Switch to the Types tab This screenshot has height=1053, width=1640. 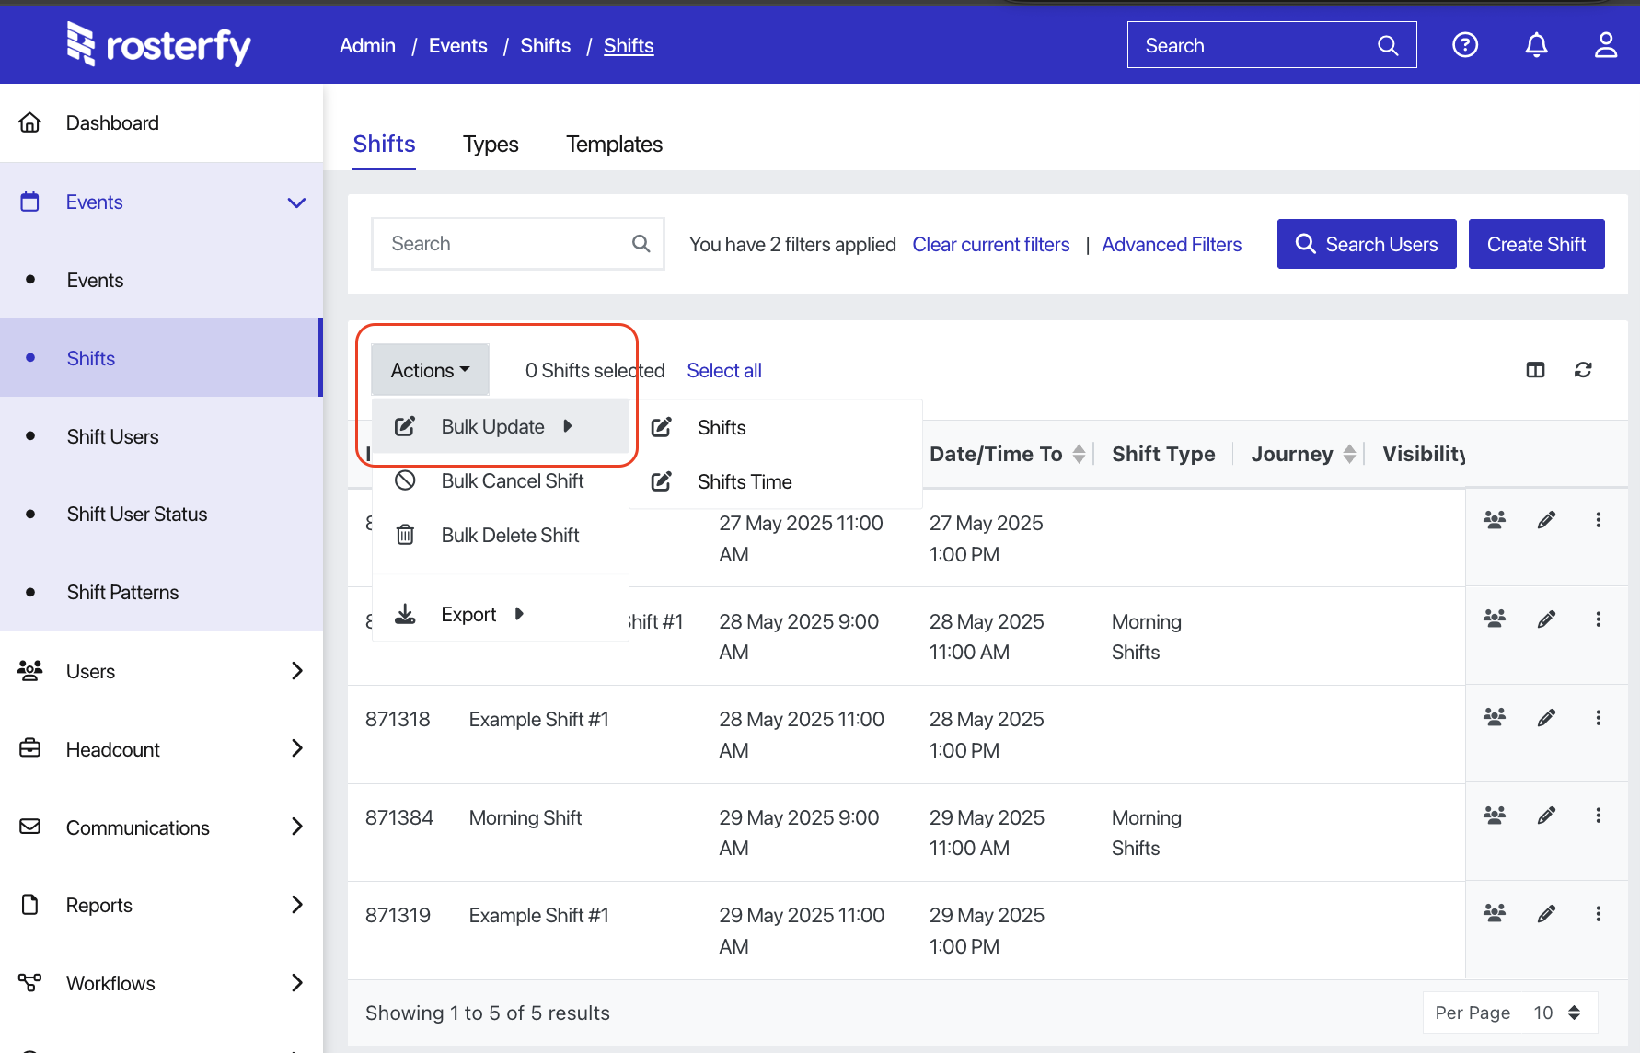tap(491, 145)
